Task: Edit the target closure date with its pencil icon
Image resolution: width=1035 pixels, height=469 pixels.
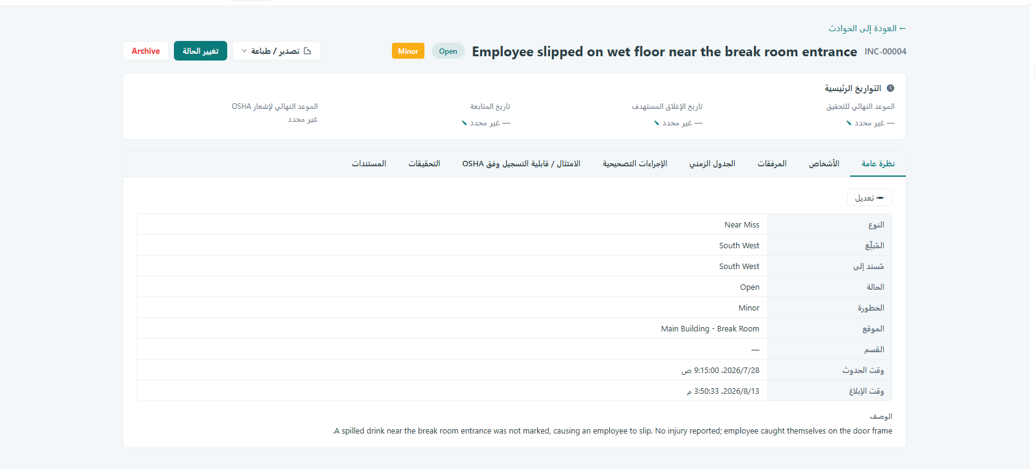Action: click(657, 123)
